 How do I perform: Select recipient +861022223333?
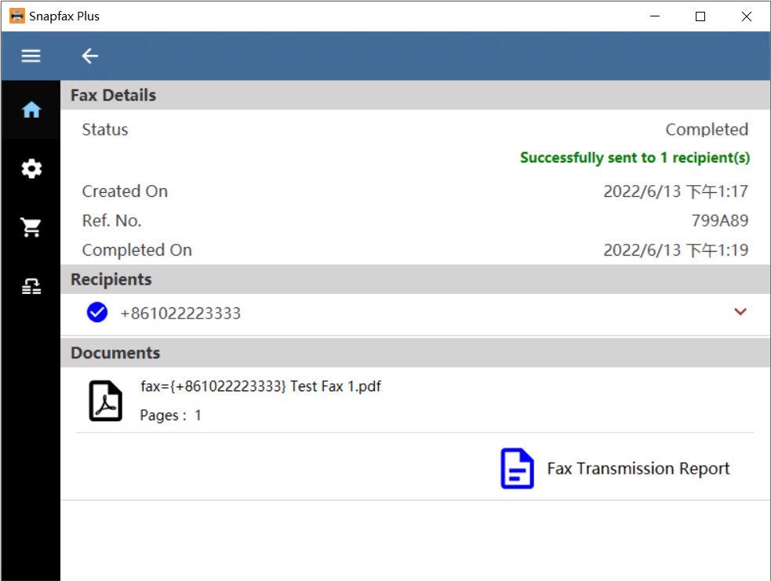pyautogui.click(x=180, y=314)
